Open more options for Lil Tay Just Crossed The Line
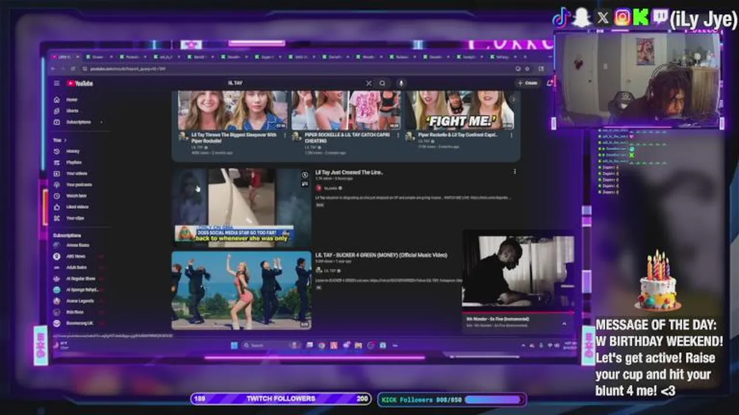The width and height of the screenshot is (739, 415). 515,172
